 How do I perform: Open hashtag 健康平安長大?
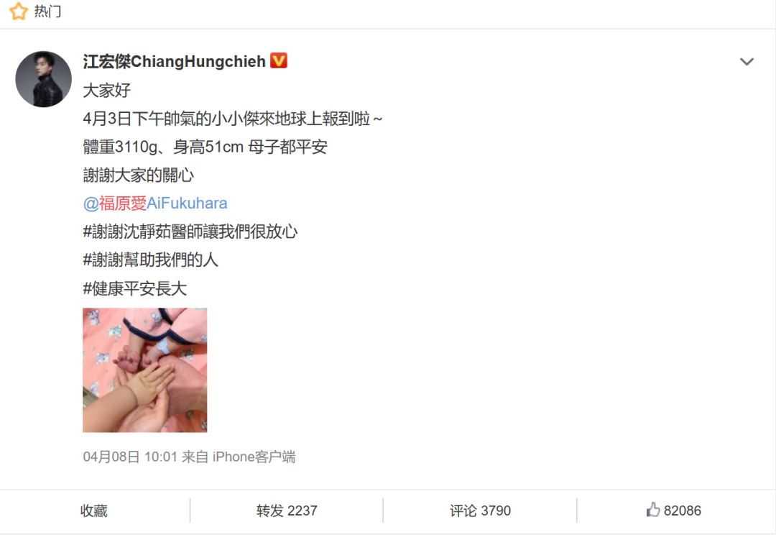point(134,288)
